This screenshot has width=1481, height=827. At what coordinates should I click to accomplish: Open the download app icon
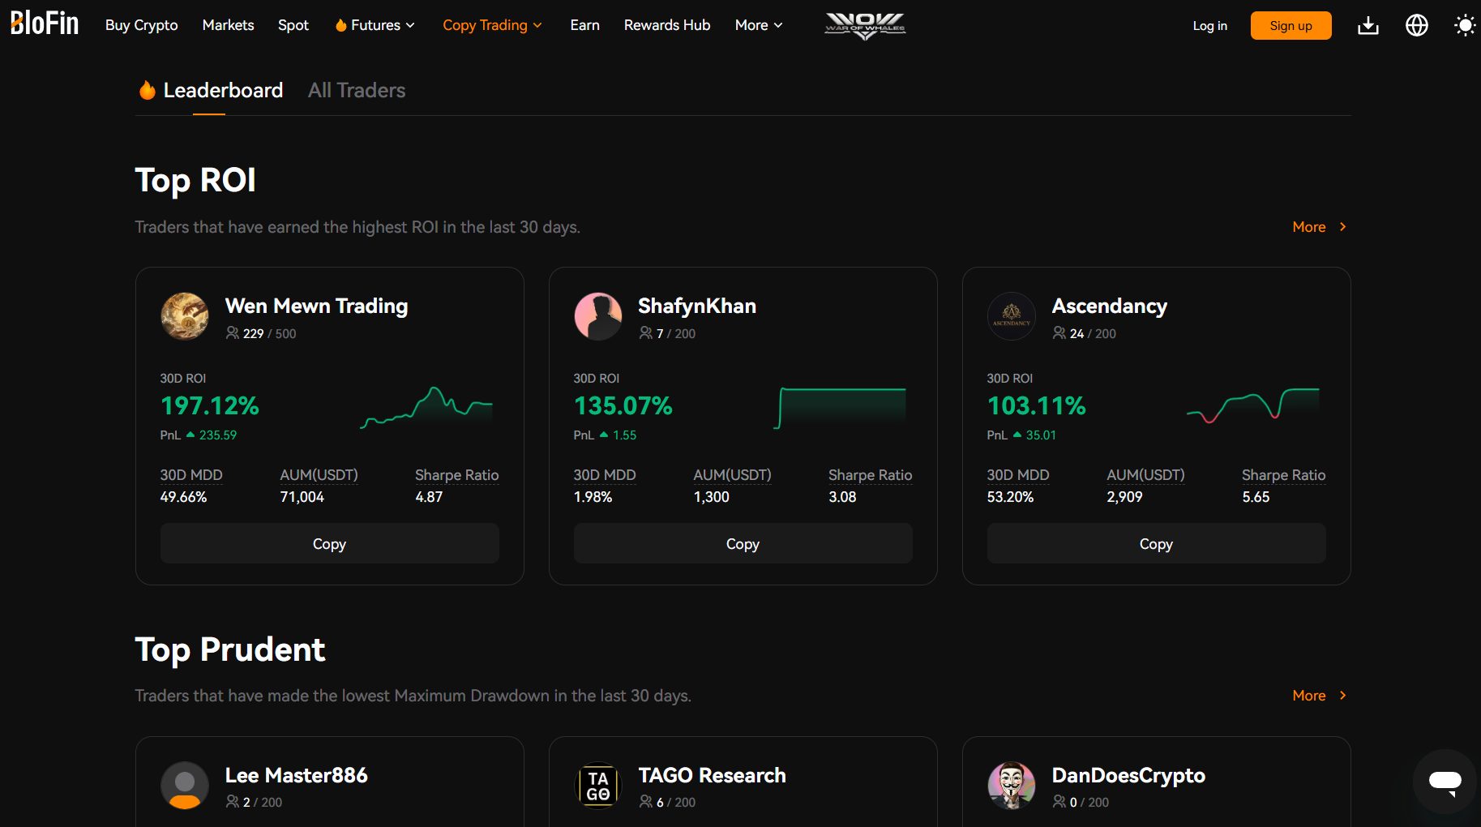point(1368,26)
